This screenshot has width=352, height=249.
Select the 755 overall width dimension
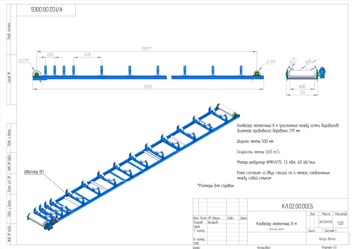[302, 92]
